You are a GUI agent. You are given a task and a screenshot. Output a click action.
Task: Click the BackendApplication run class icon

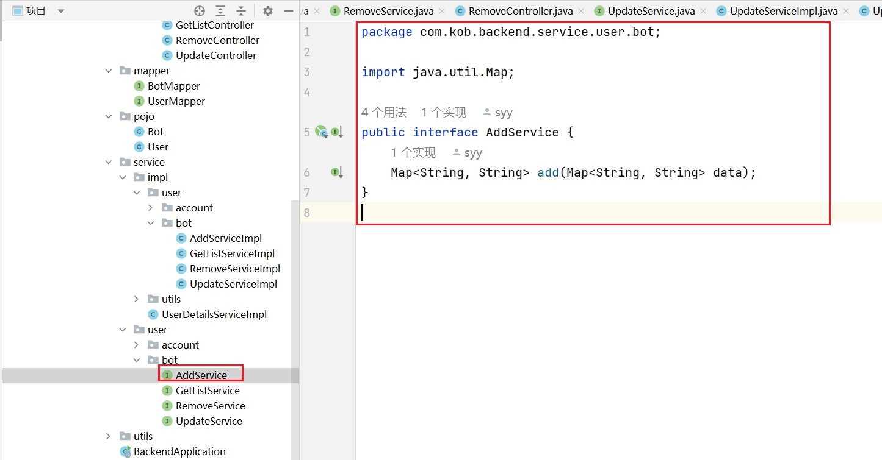[x=125, y=451]
